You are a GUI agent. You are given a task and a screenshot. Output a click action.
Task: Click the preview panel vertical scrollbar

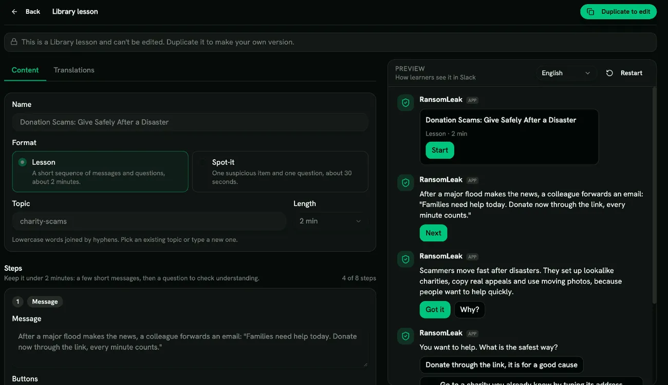[x=654, y=195]
